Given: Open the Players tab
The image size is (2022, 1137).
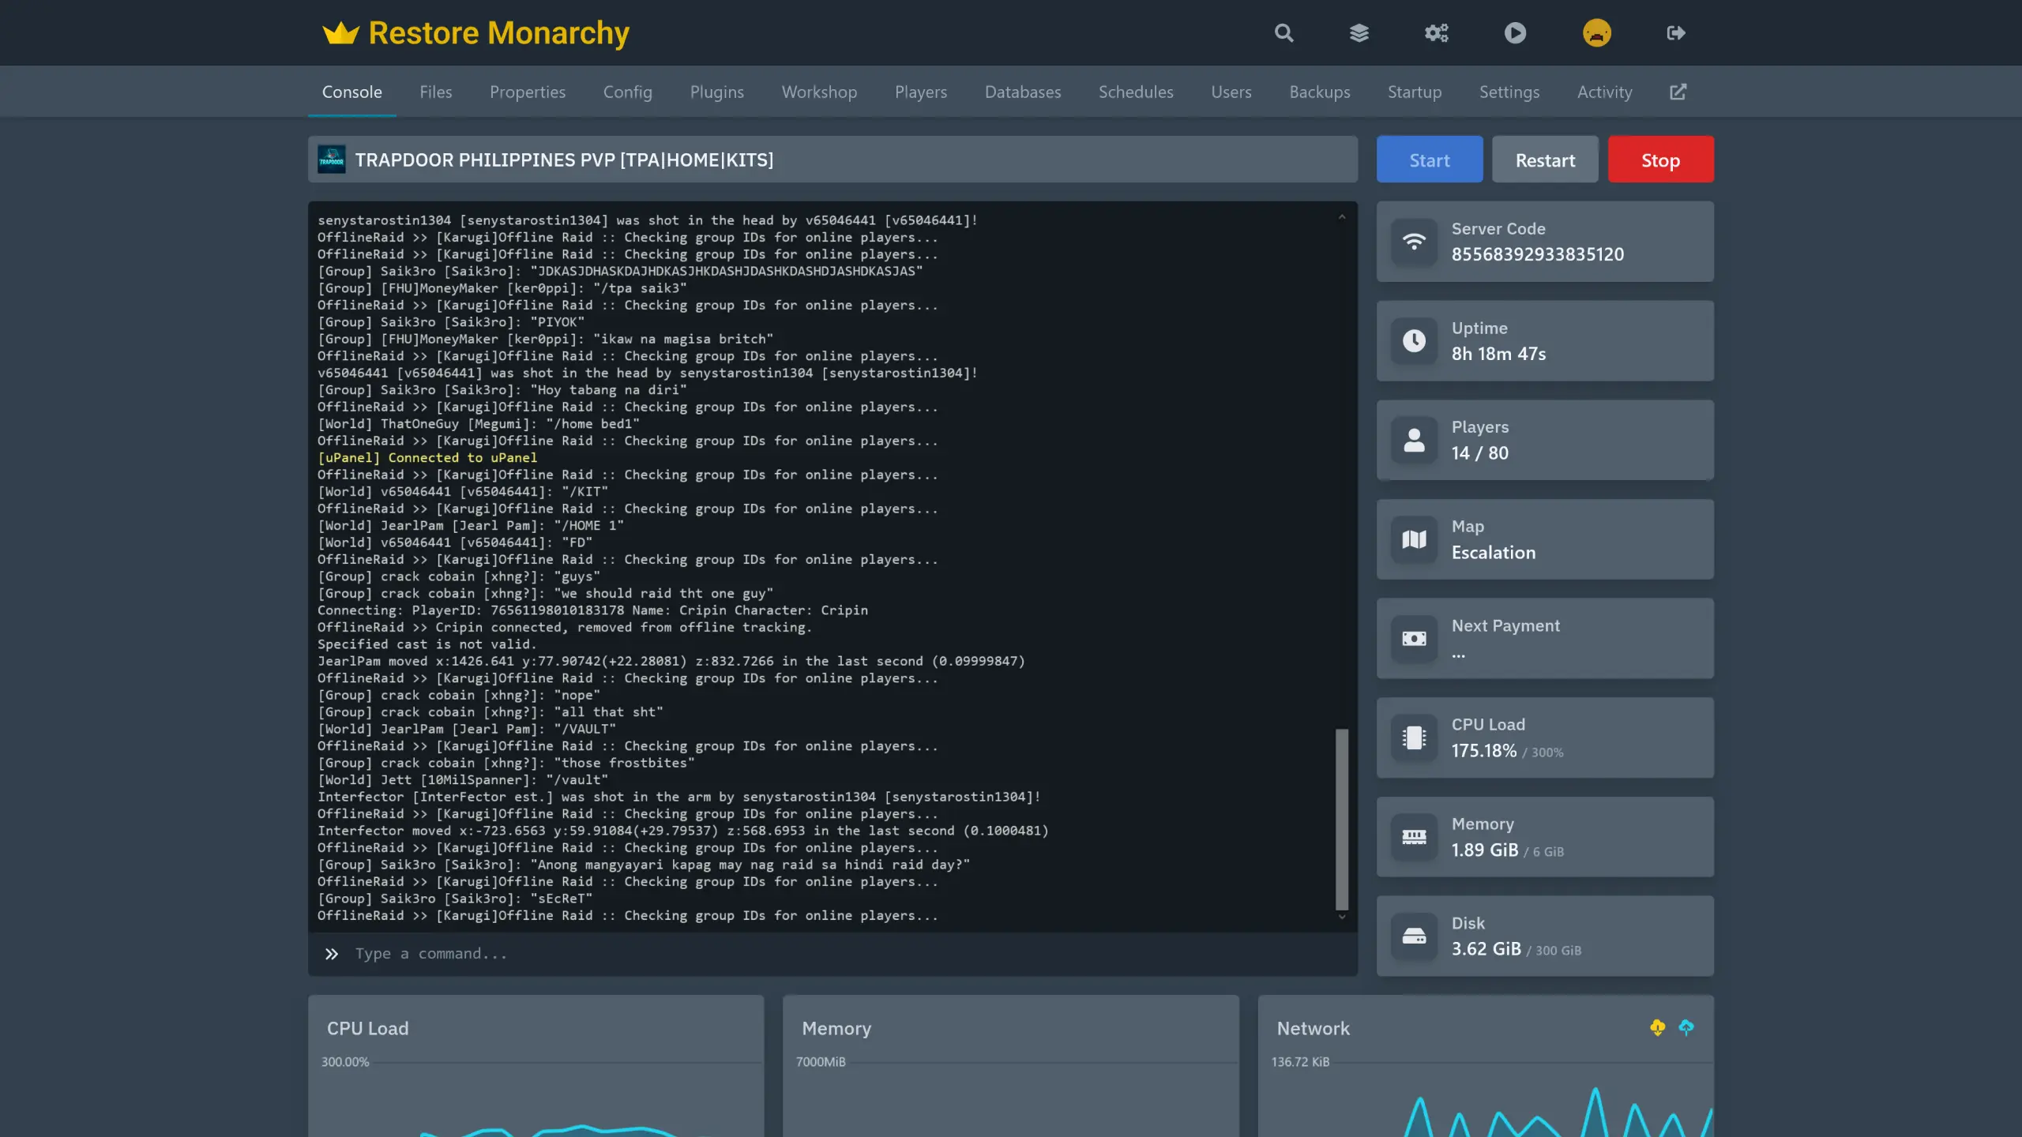Looking at the screenshot, I should (x=920, y=92).
